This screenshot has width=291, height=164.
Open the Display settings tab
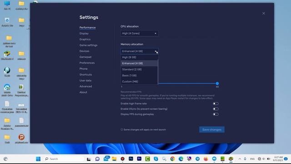(x=84, y=33)
